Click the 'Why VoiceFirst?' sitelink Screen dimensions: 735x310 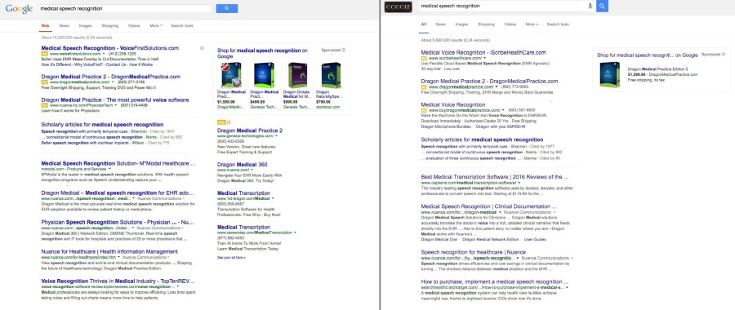(x=87, y=64)
